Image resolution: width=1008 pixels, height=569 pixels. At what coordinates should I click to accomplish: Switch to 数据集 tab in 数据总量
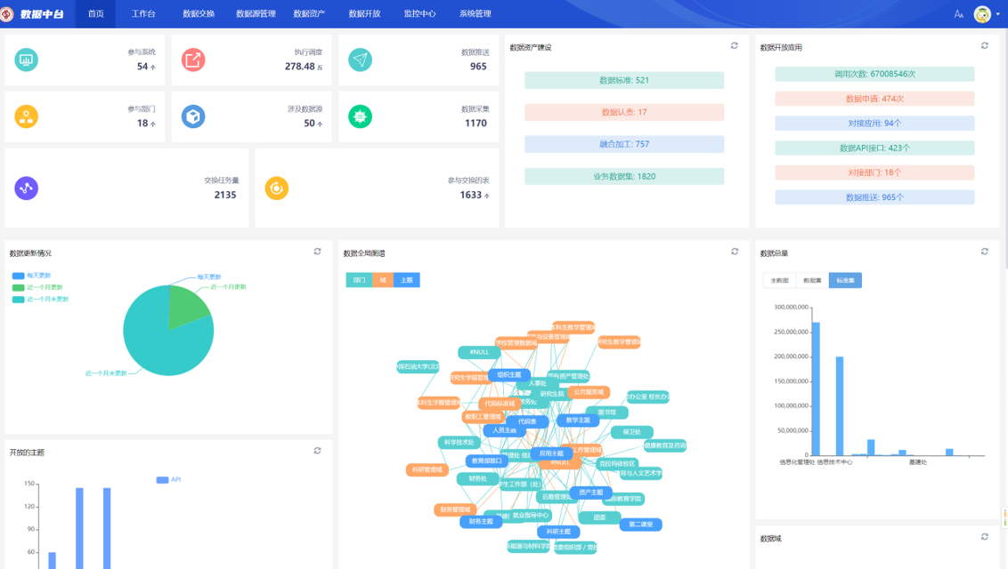pos(812,280)
